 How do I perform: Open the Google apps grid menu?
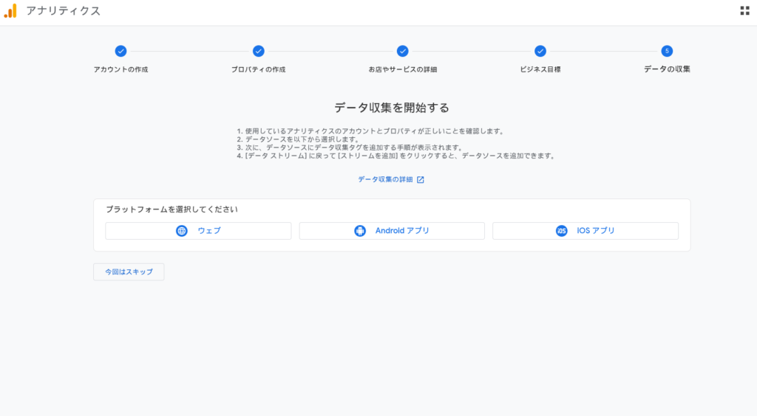[744, 11]
